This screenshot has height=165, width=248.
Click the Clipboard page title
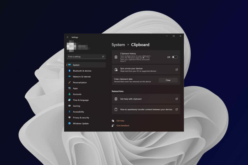point(140,45)
